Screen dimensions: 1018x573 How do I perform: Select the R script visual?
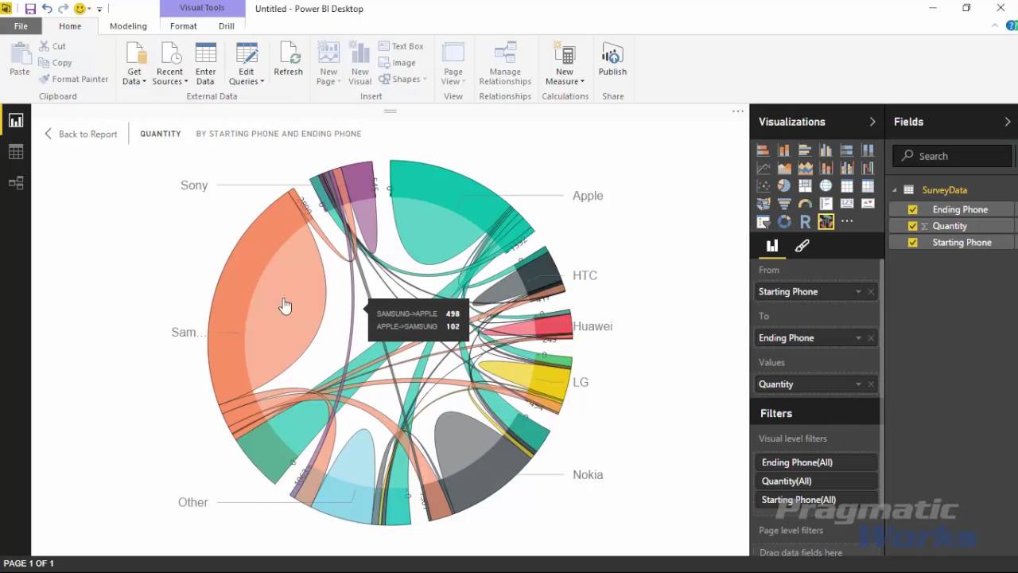point(805,222)
